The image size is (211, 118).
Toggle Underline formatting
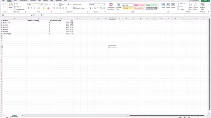click(34, 8)
